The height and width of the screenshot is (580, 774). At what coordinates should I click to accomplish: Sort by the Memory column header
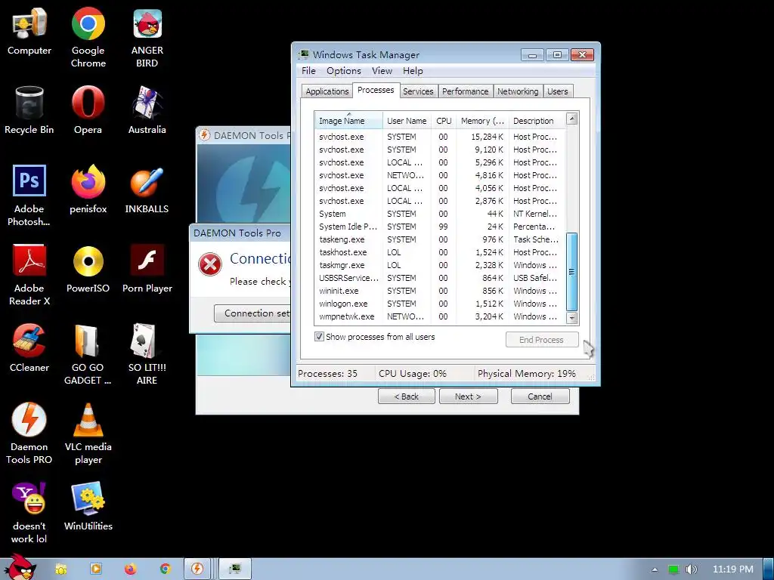click(482, 121)
